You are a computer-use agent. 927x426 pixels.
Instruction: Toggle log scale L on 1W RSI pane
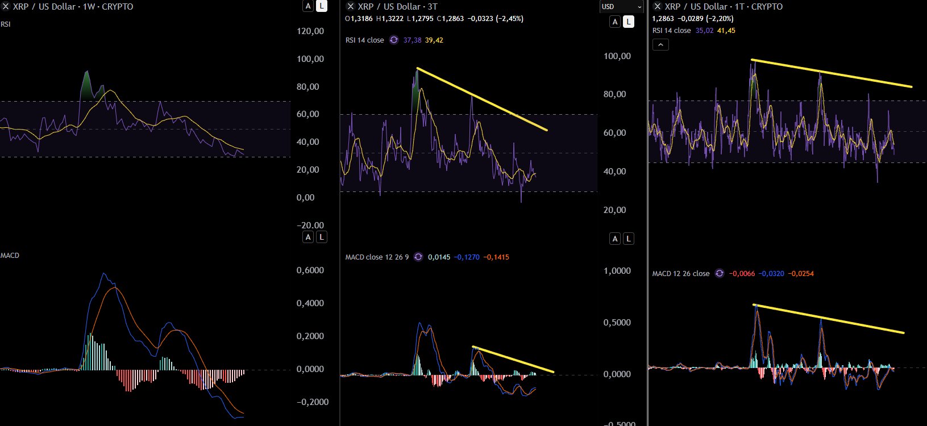pos(321,6)
